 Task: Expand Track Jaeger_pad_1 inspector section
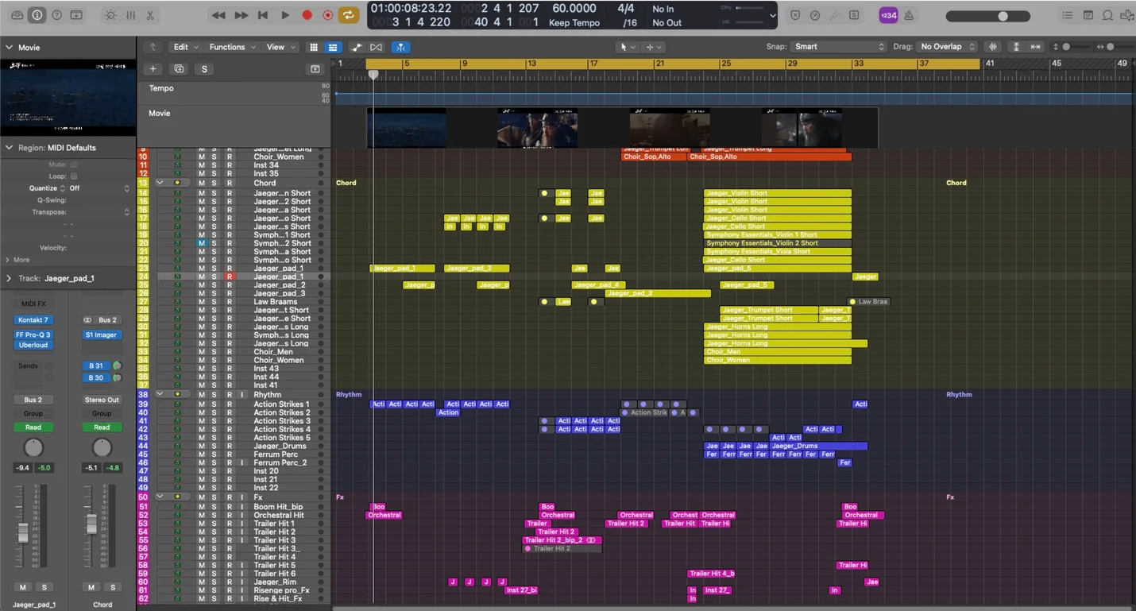click(10, 279)
